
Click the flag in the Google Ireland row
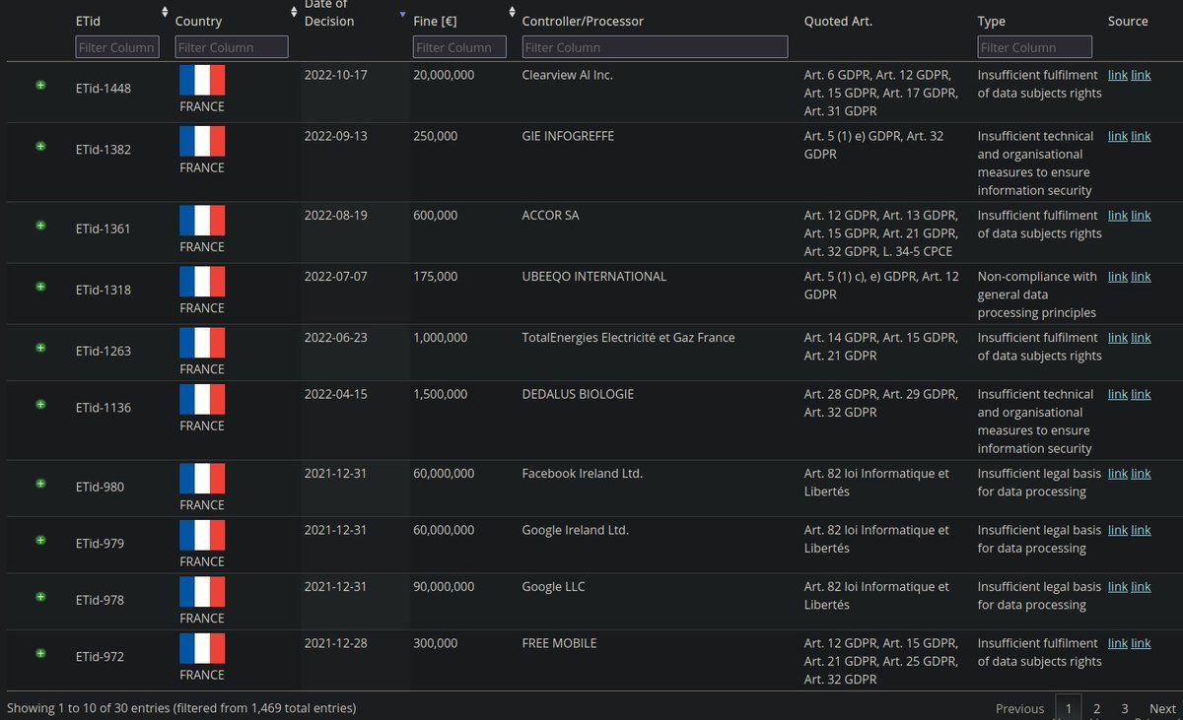point(202,535)
